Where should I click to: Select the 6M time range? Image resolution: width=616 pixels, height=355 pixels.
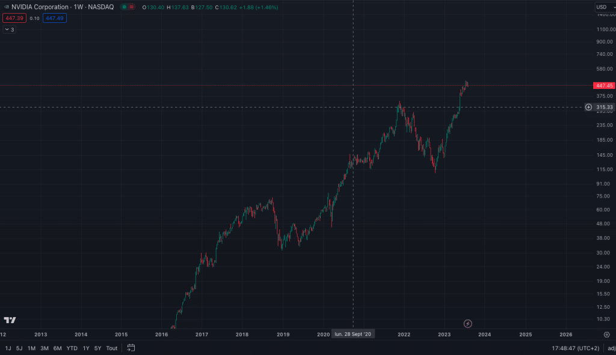(57, 348)
